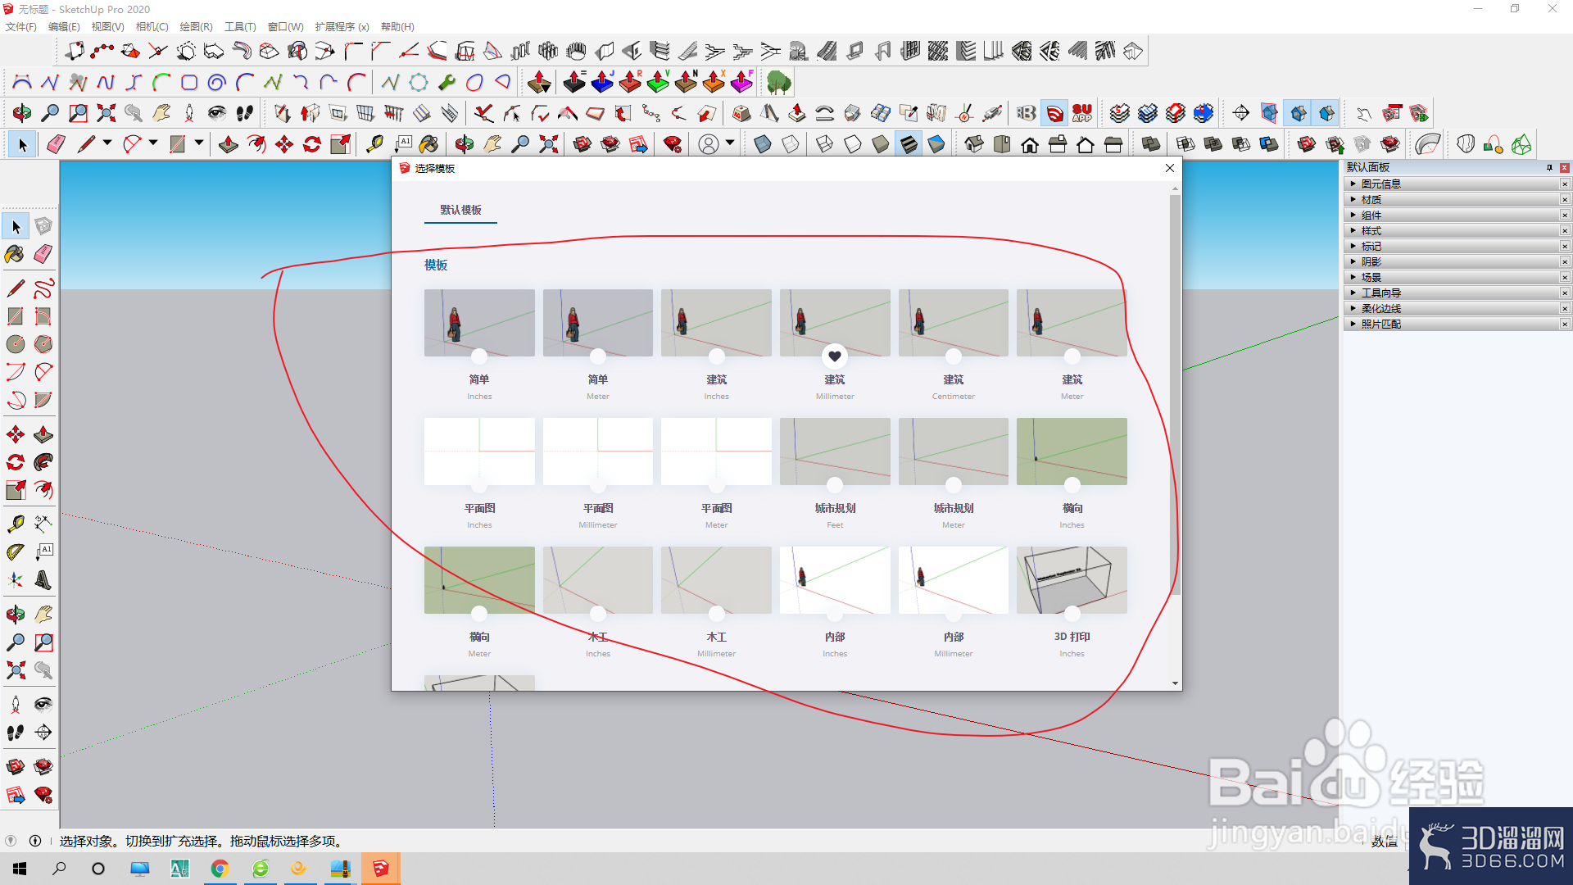The width and height of the screenshot is (1573, 885).
Task: Choose the 平面图 Millimeter template thumbnail
Action: click(x=598, y=452)
